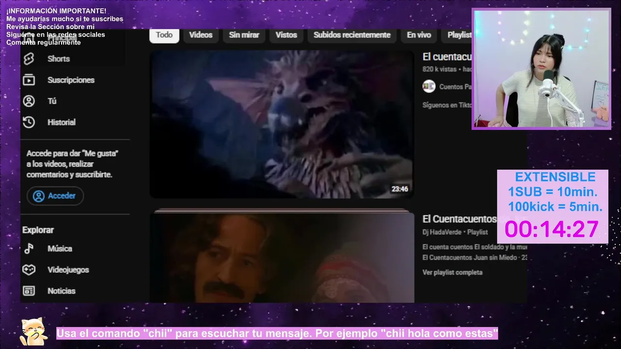Go to Suscripciones in sidebar
The height and width of the screenshot is (349, 621).
point(71,80)
